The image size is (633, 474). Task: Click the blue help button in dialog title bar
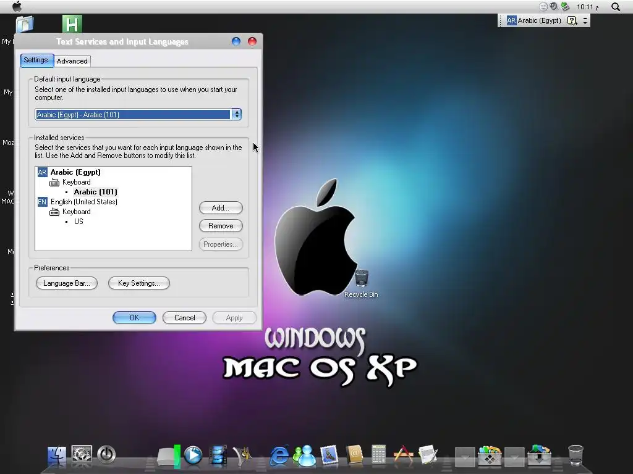(236, 41)
